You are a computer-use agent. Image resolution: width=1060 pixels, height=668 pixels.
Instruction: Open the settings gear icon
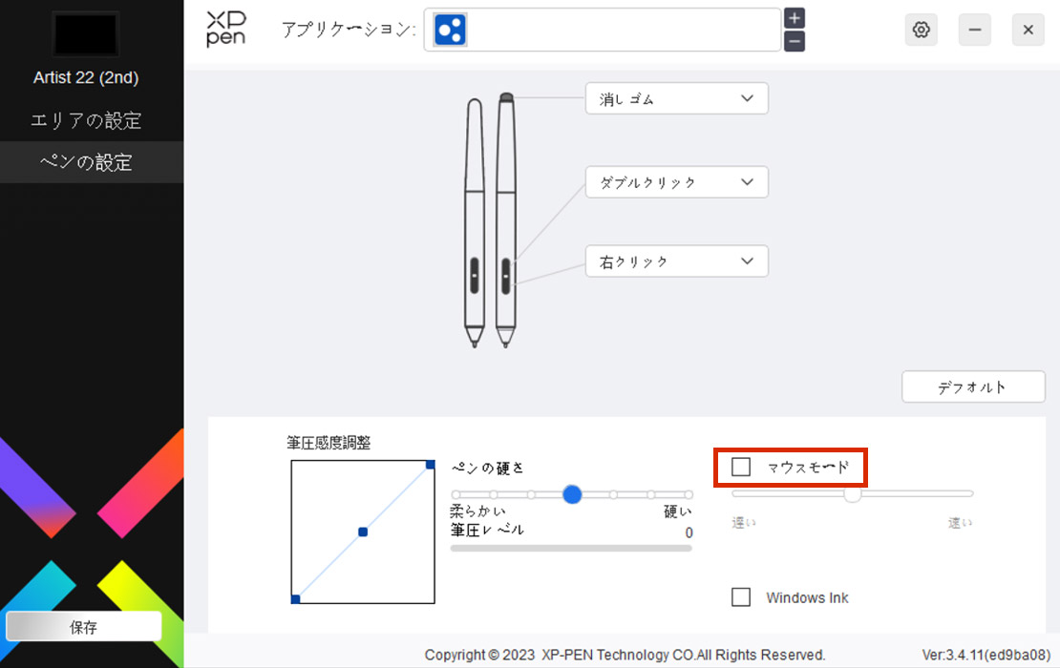(921, 30)
